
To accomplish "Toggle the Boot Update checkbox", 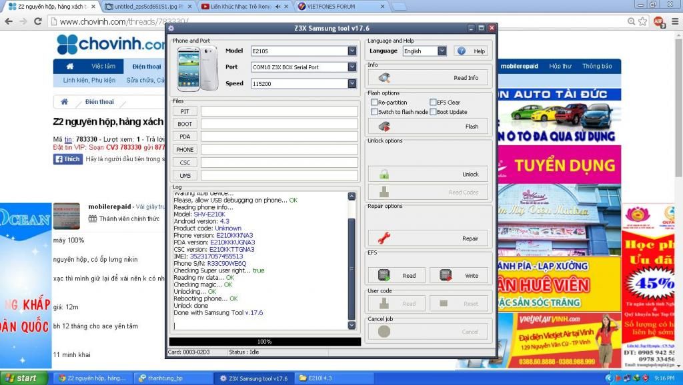I will click(x=433, y=112).
